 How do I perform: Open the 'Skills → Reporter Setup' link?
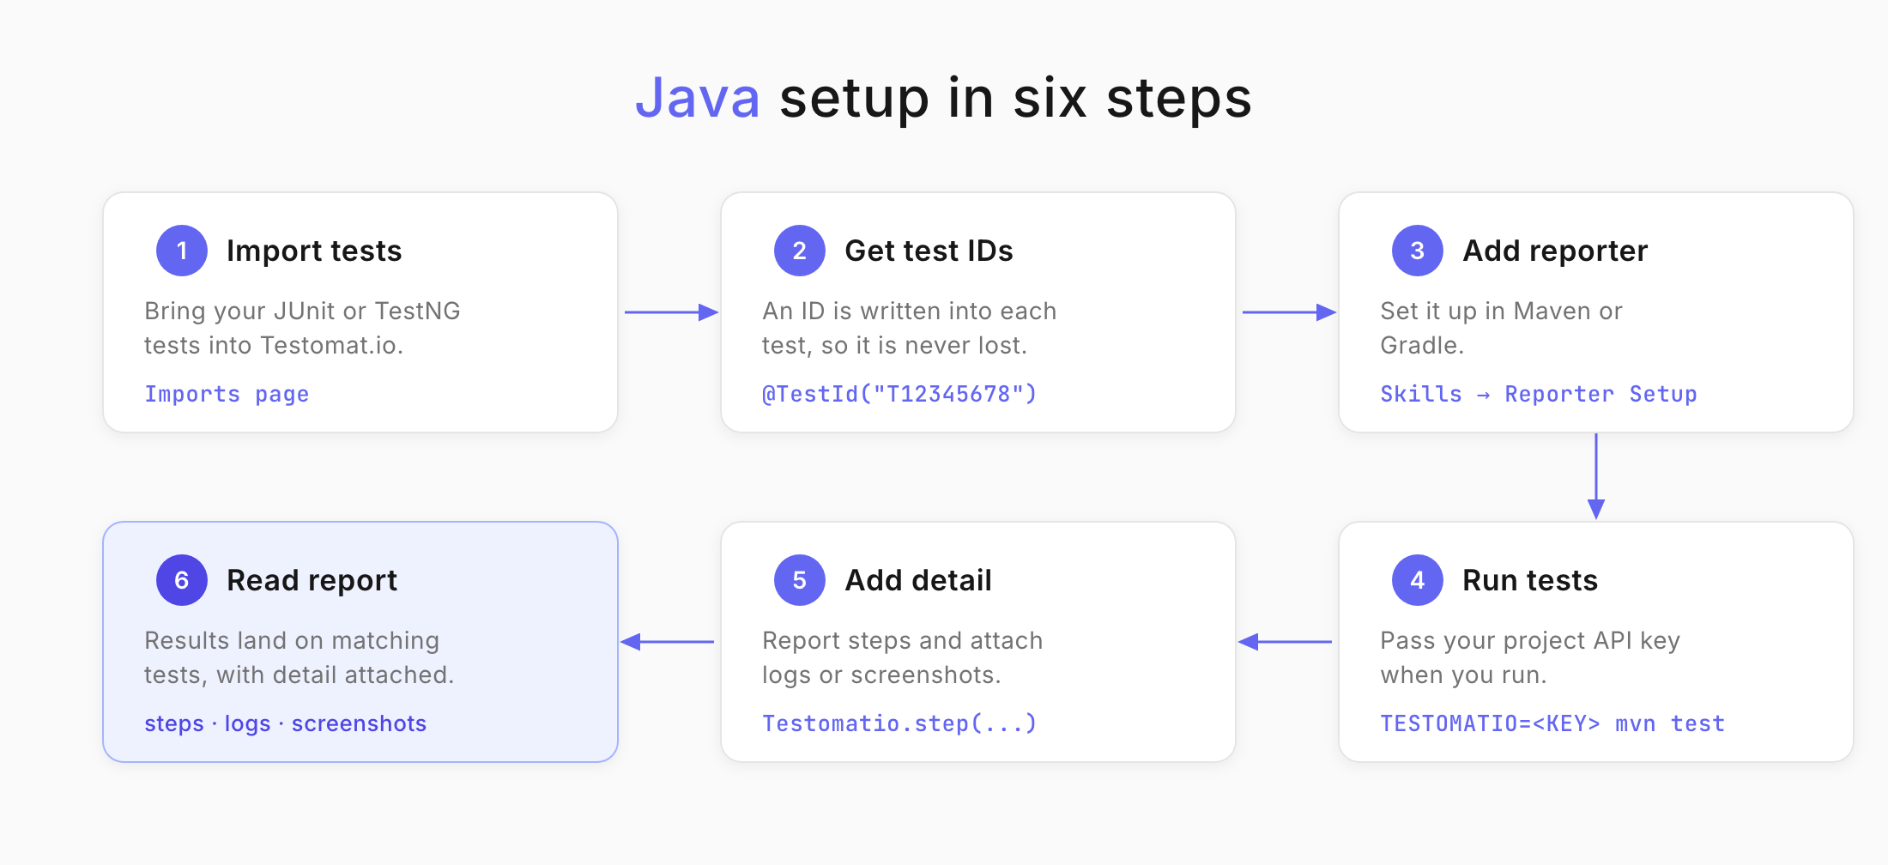point(1539,394)
